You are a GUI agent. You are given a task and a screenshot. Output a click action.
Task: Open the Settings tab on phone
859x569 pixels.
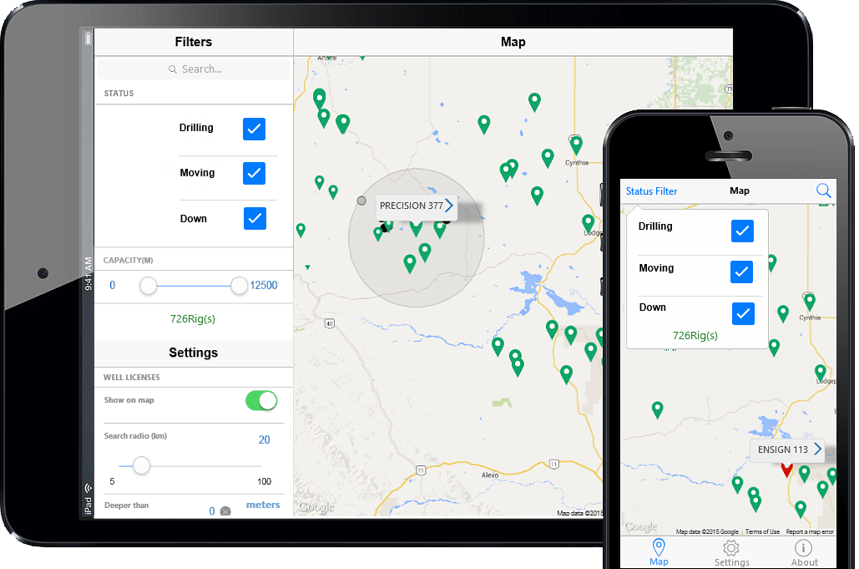[731, 552]
